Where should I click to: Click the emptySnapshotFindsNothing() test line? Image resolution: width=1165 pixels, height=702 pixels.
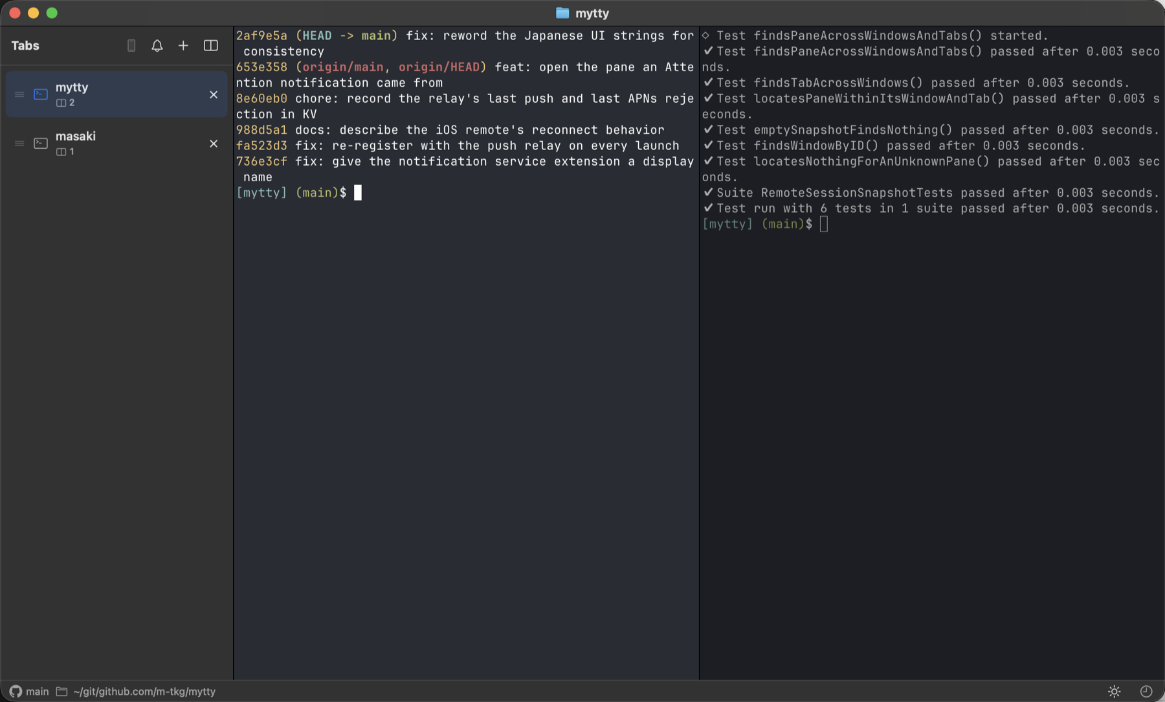pos(931,130)
